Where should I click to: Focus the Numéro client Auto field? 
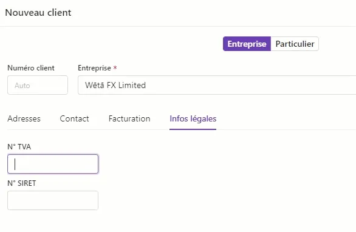(x=38, y=85)
